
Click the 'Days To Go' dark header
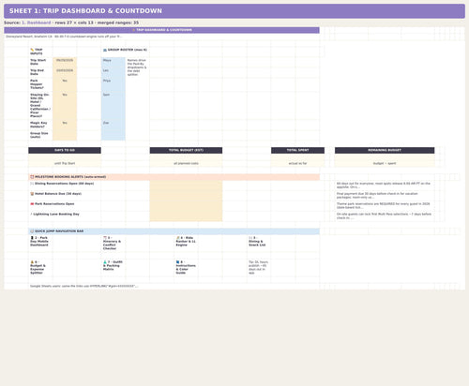[x=65, y=150]
